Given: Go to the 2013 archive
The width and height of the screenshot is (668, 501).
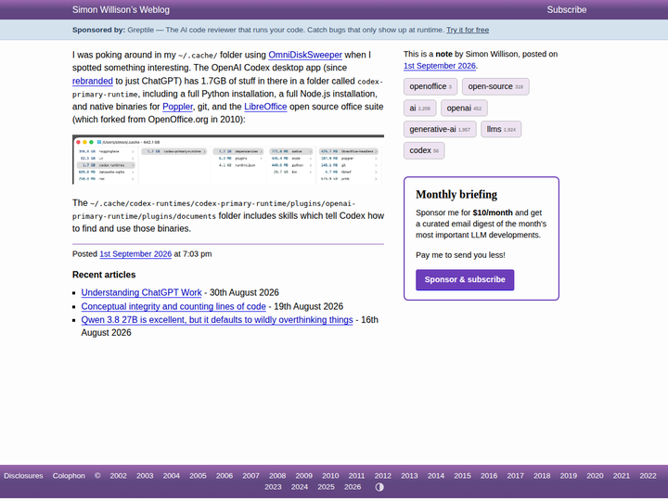Looking at the screenshot, I should (x=409, y=476).
